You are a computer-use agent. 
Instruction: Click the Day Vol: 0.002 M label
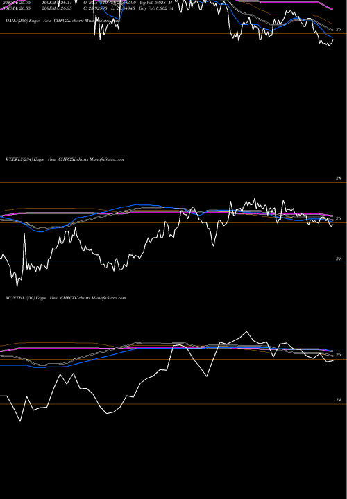pos(156,8)
